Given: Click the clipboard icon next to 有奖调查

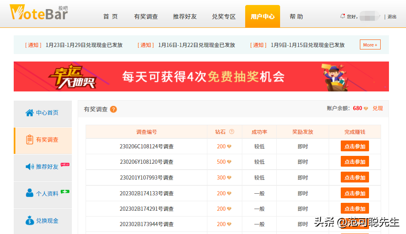Looking at the screenshot, I should pos(30,140).
